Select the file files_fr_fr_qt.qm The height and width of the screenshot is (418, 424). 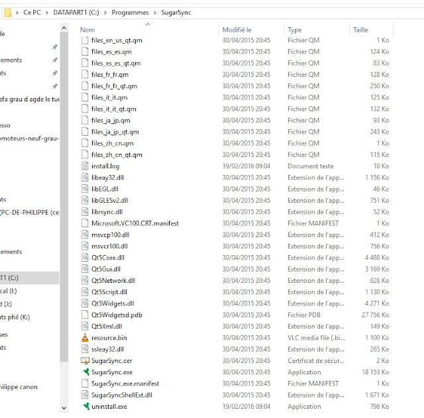(114, 86)
